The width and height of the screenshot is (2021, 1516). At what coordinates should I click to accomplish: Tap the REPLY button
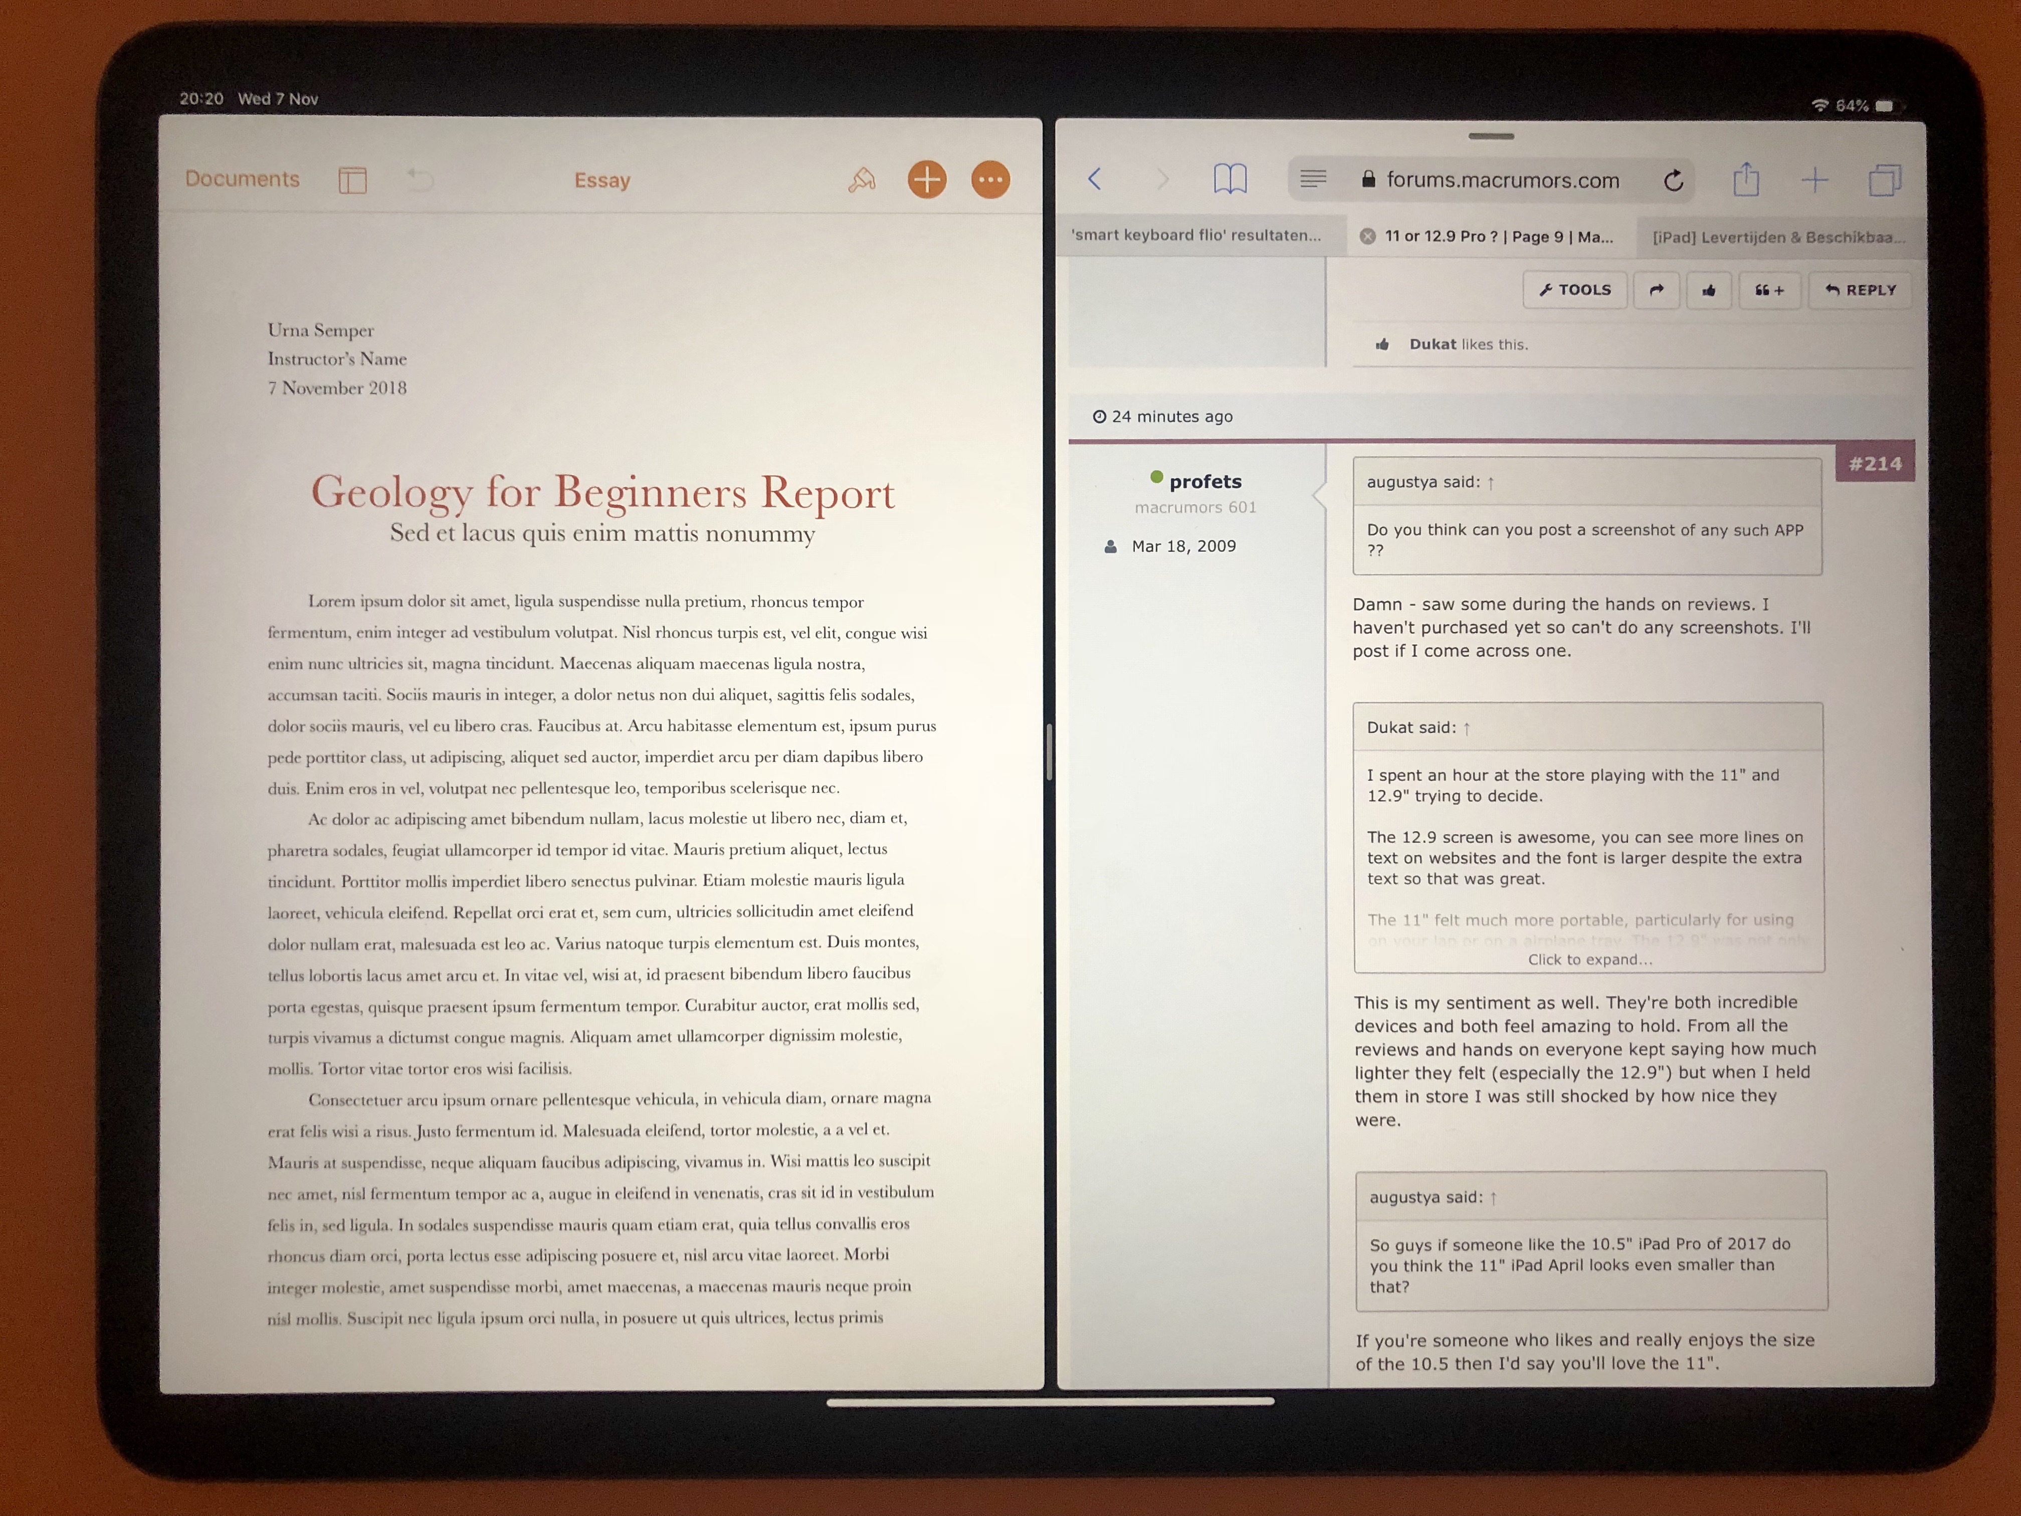tap(1860, 291)
